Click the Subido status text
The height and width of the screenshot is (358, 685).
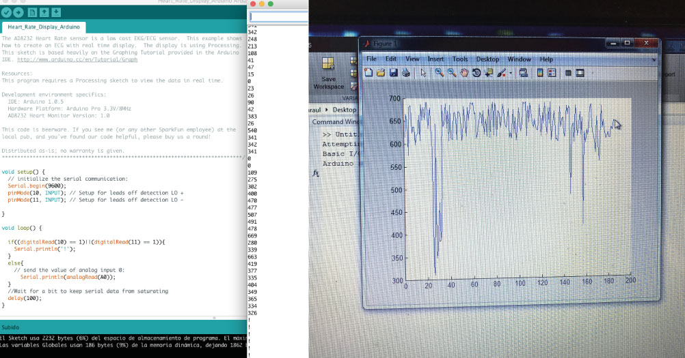point(10,327)
